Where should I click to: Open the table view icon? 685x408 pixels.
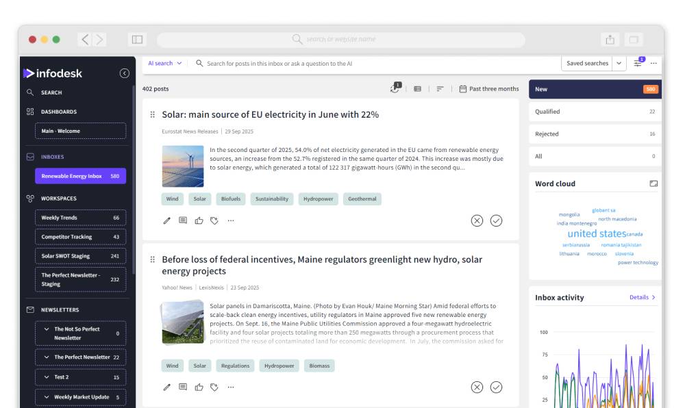pos(418,87)
